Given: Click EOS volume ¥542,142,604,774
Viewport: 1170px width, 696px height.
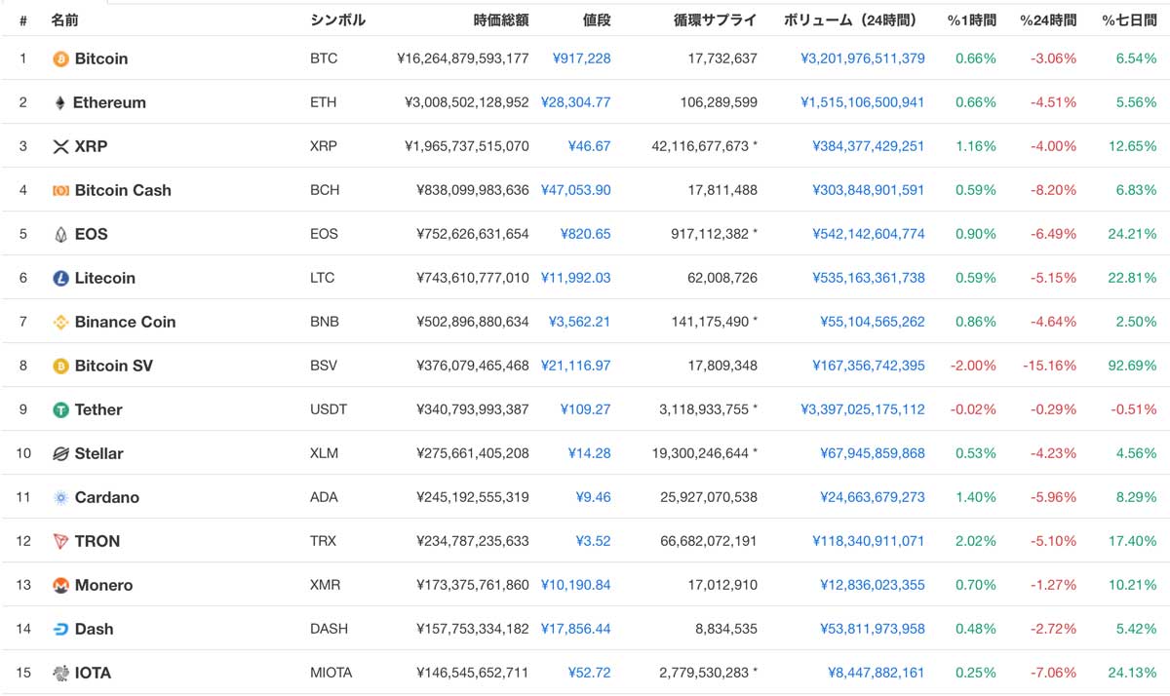Looking at the screenshot, I should click(869, 234).
